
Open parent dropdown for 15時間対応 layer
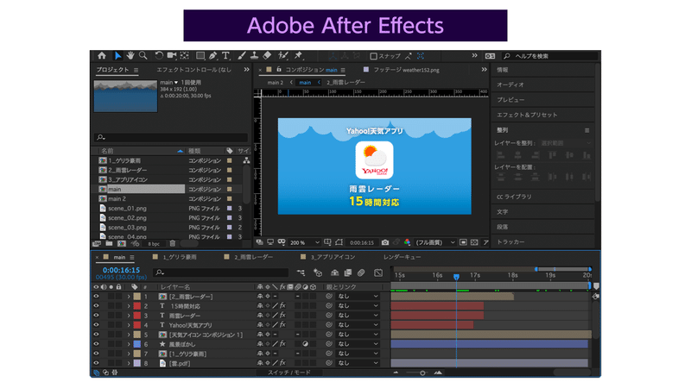click(358, 306)
